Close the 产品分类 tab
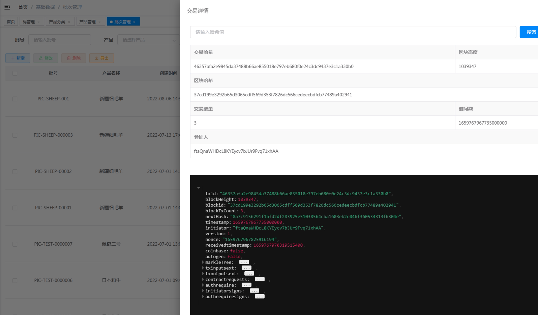The image size is (538, 315). coord(69,22)
